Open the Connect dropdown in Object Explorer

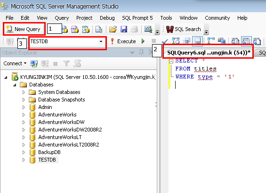(15, 63)
